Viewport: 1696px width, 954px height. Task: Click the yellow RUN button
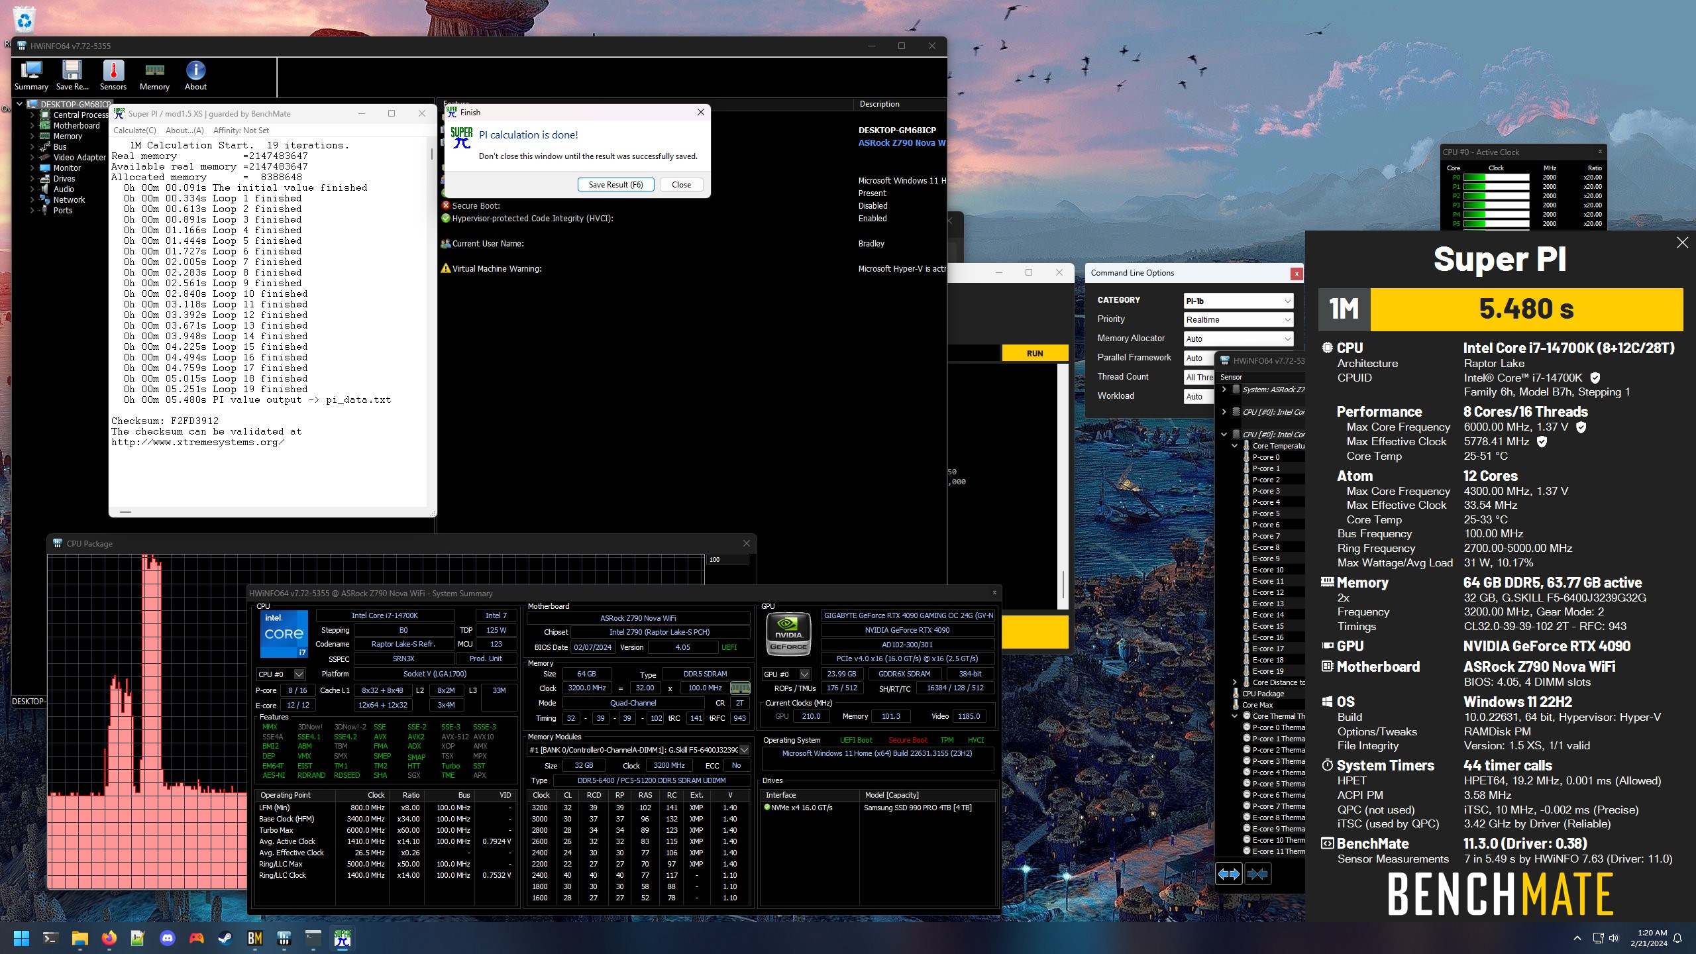pos(1035,353)
